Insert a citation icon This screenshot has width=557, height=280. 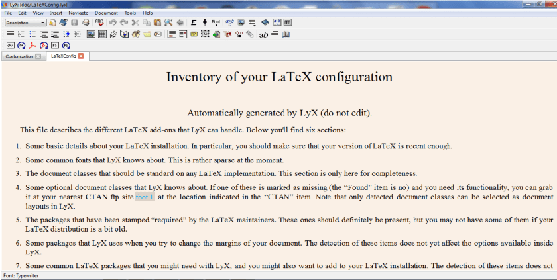pyautogui.click(x=136, y=34)
